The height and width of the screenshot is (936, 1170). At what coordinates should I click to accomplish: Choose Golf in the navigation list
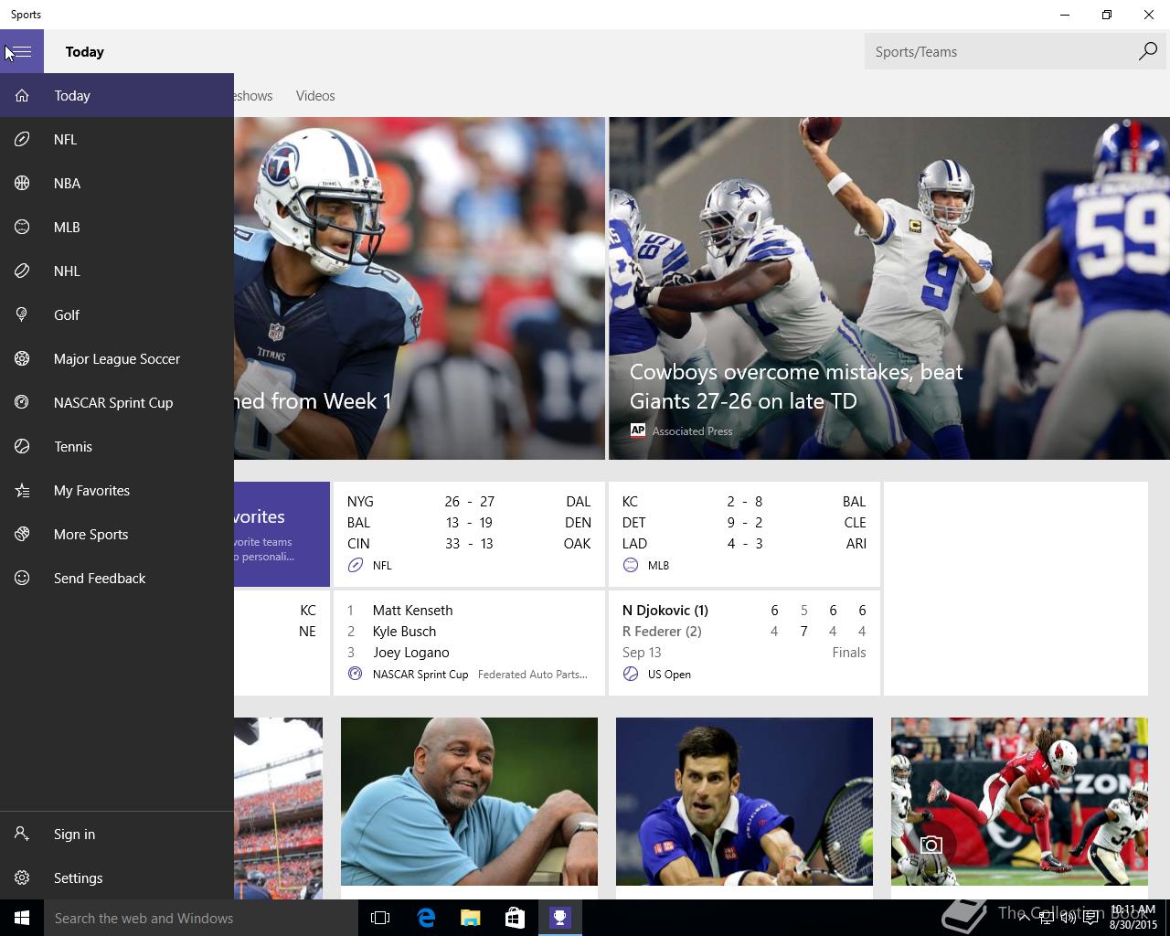click(117, 314)
